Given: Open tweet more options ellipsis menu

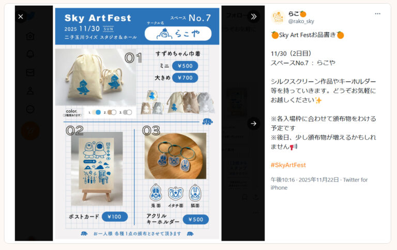Looking at the screenshot, I should [377, 13].
